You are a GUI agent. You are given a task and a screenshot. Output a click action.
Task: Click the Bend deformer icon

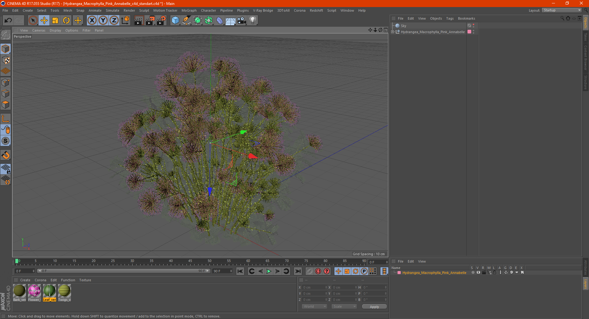tap(220, 21)
